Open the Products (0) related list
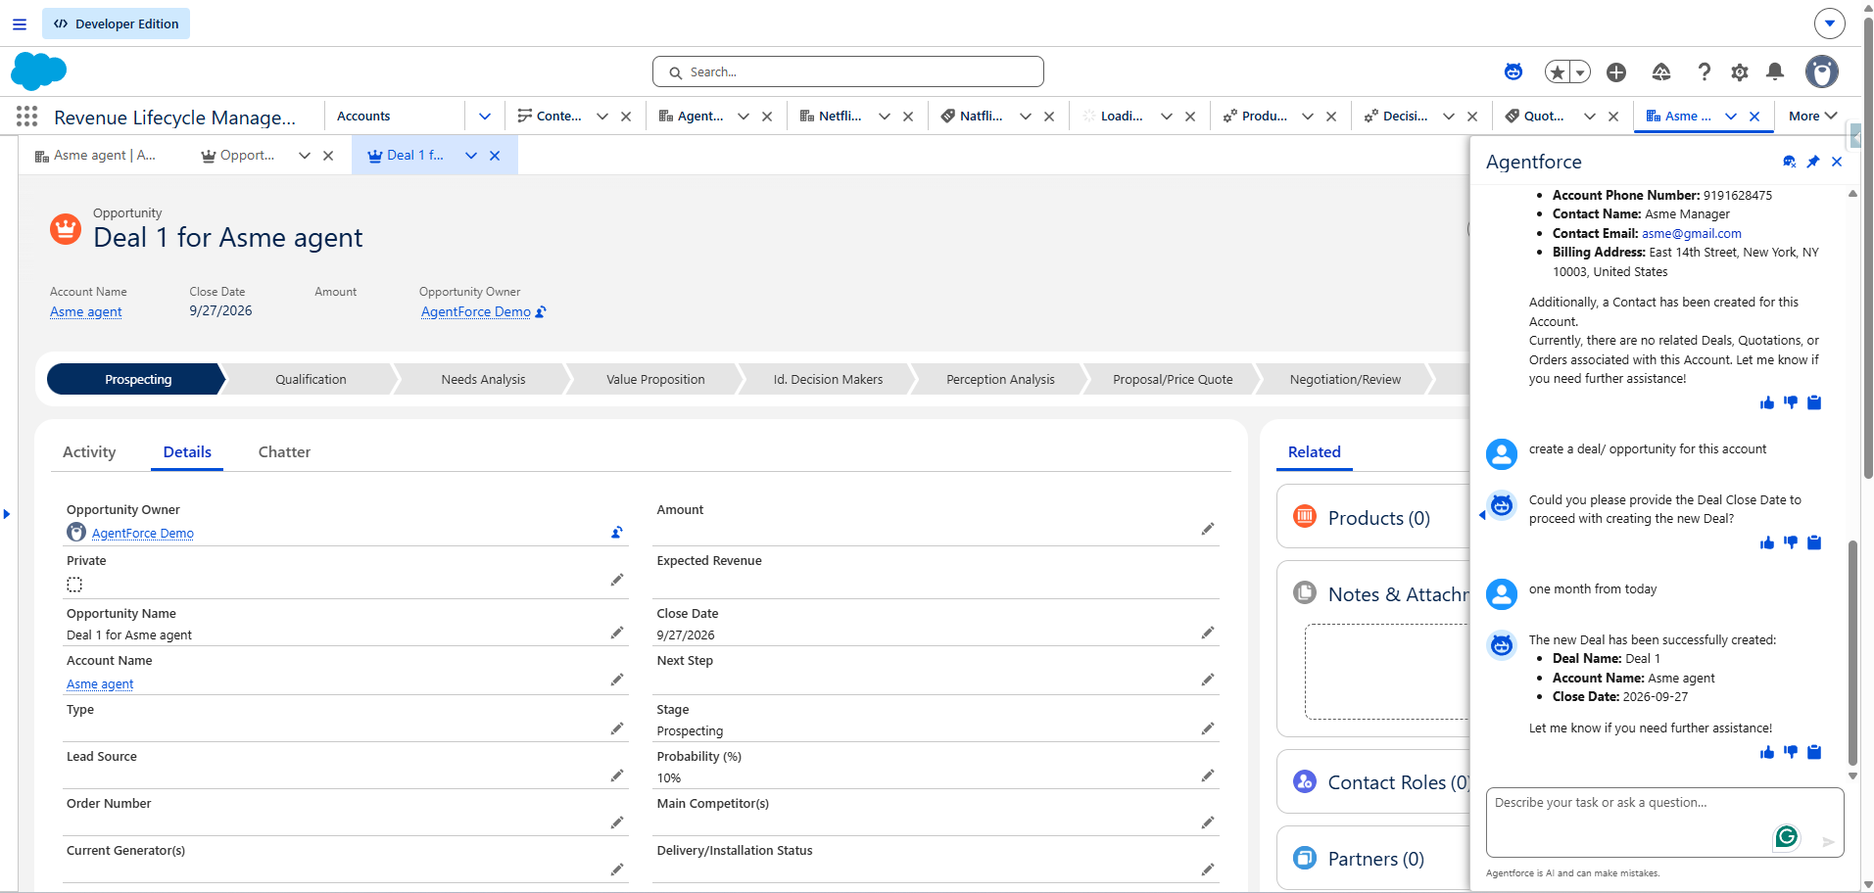 [x=1378, y=518]
